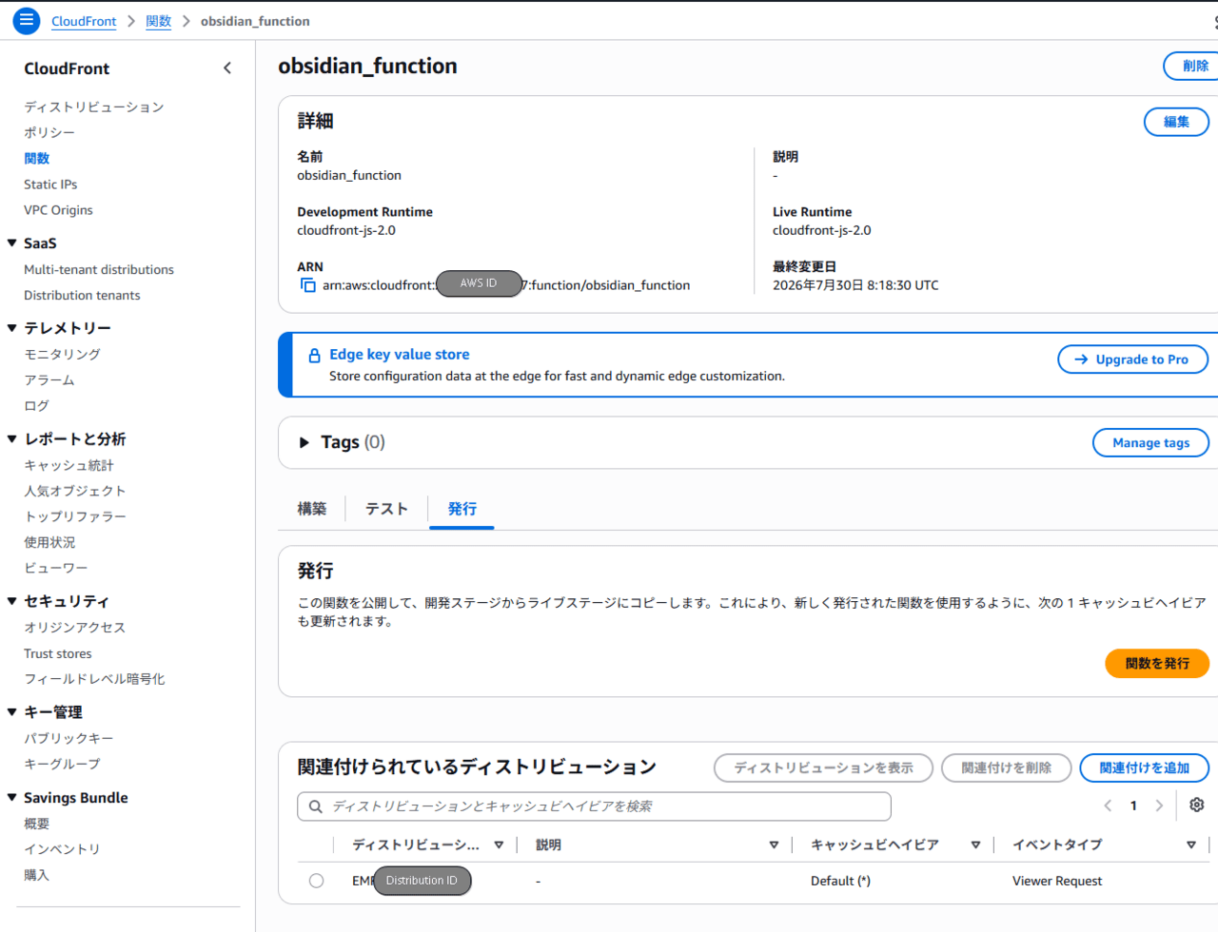Go to previous page of distributions
Image resolution: width=1218 pixels, height=932 pixels.
tap(1108, 806)
